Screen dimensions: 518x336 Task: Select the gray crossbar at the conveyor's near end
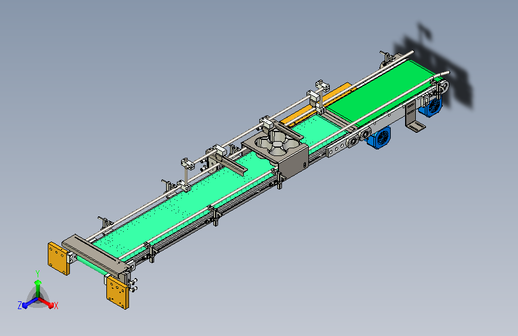point(96,255)
